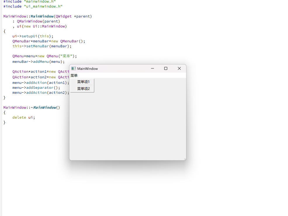The width and height of the screenshot is (288, 216).
Task: Maximize the MainWindow window
Action: [x=166, y=68]
